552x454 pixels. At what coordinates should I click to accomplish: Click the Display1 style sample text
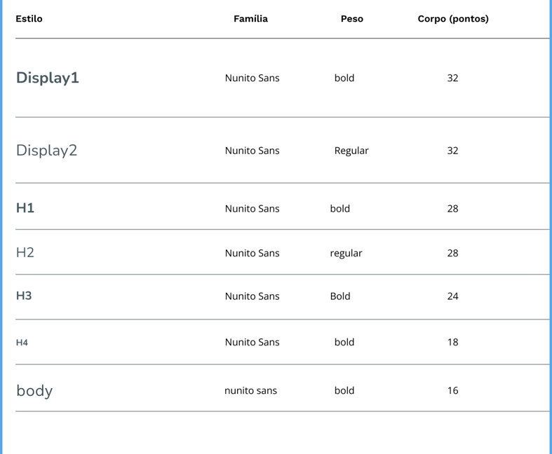(48, 78)
